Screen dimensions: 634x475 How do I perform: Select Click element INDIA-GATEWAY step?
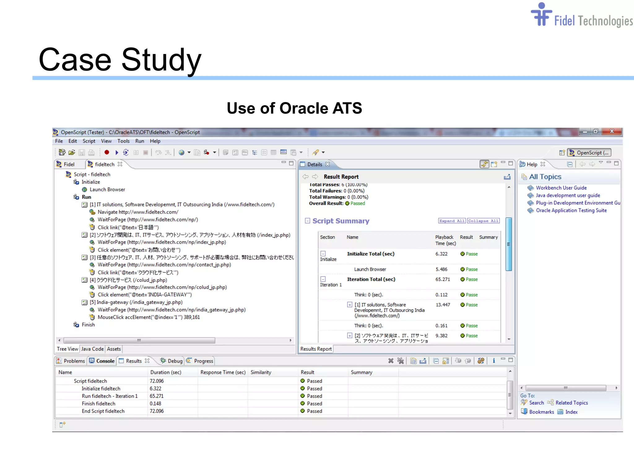point(145,295)
